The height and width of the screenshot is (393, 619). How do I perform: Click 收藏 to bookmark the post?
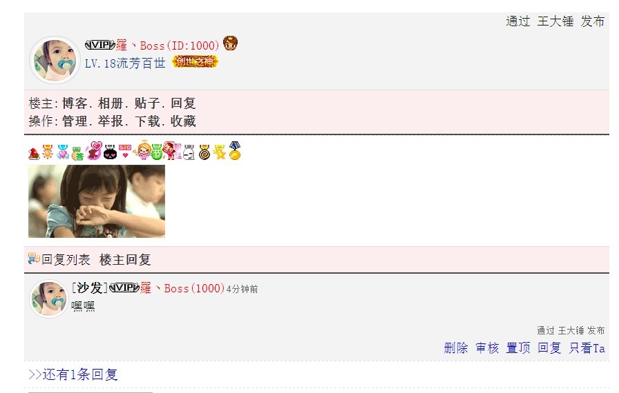[183, 121]
